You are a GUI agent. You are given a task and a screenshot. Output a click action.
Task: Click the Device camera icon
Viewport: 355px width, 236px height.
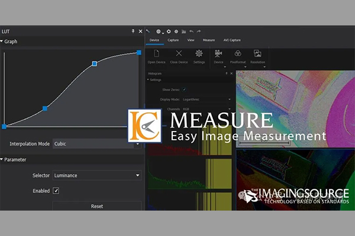click(218, 54)
